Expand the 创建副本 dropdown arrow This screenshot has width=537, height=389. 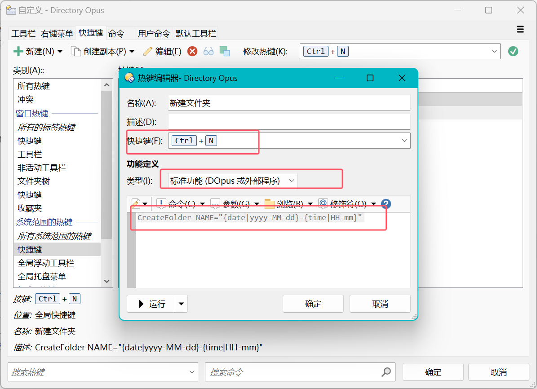(132, 51)
